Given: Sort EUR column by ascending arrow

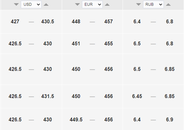Looking at the screenshot, I should pos(107,4).
